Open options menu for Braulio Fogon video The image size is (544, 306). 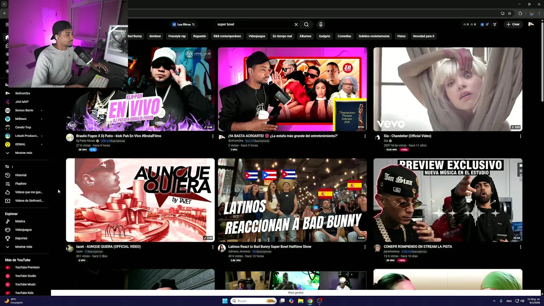213,136
